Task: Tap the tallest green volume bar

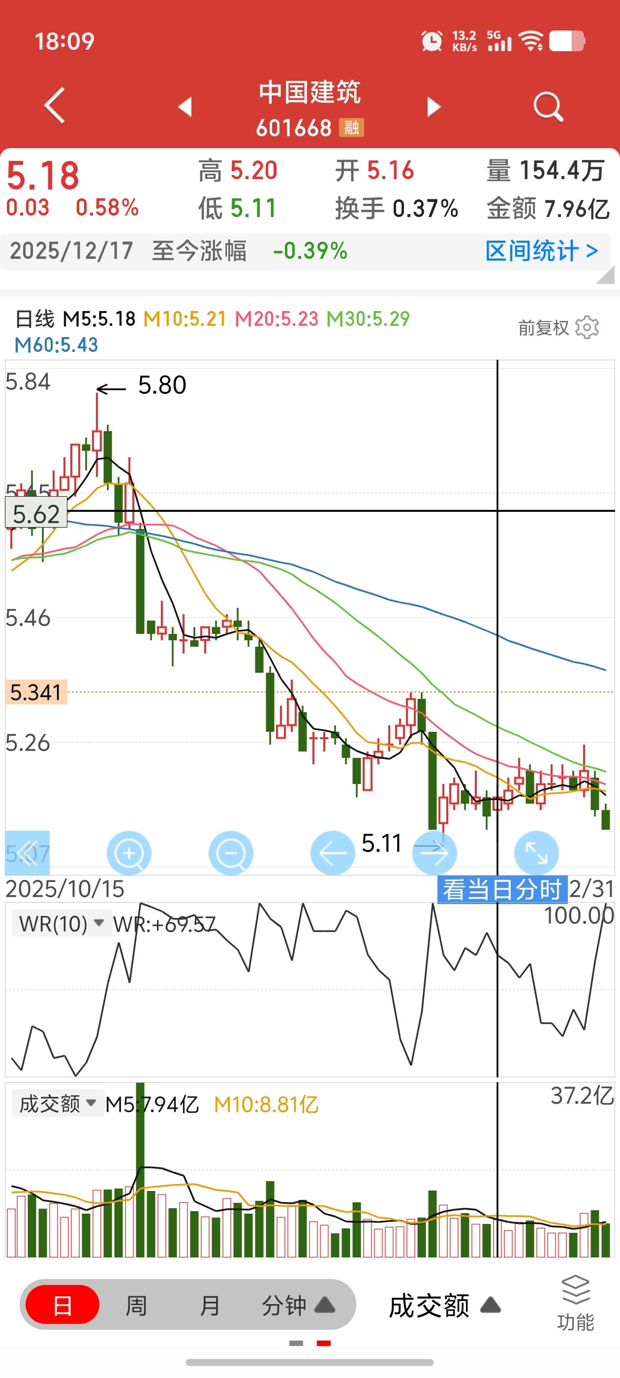Action: coord(140,1170)
